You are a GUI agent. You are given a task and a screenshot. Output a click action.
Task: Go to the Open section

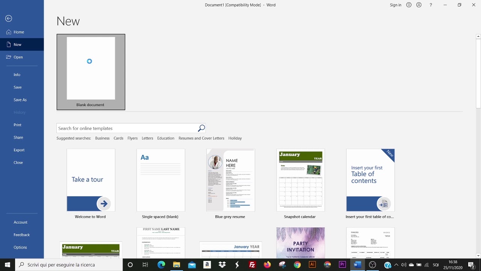(22, 57)
